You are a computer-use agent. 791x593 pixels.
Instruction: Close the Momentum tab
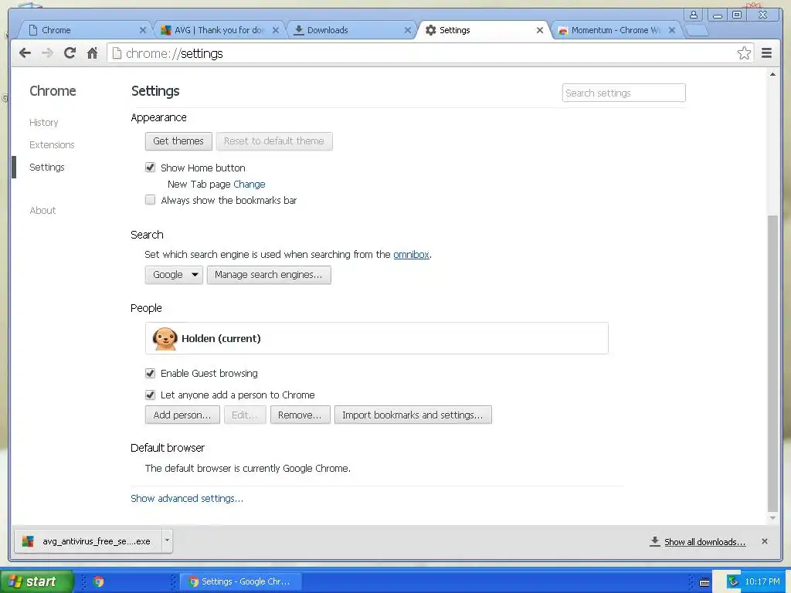(672, 30)
